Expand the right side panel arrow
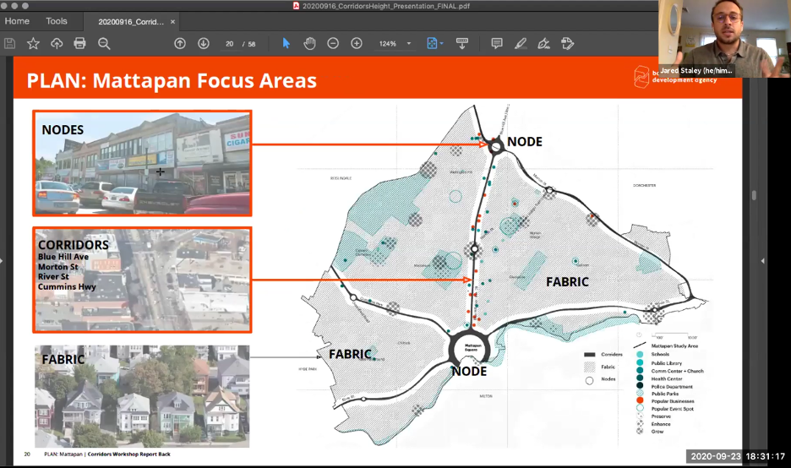The image size is (791, 468). 762,261
